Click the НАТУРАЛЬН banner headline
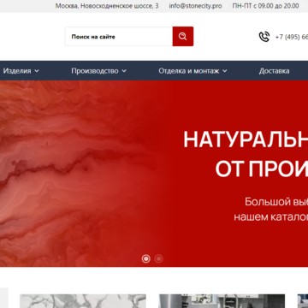The width and height of the screenshot is (308, 308). [246, 139]
